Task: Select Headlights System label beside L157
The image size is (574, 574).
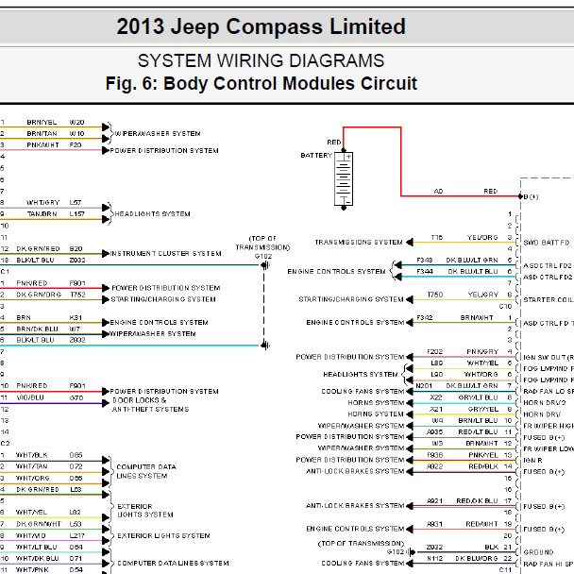Action: [x=152, y=213]
